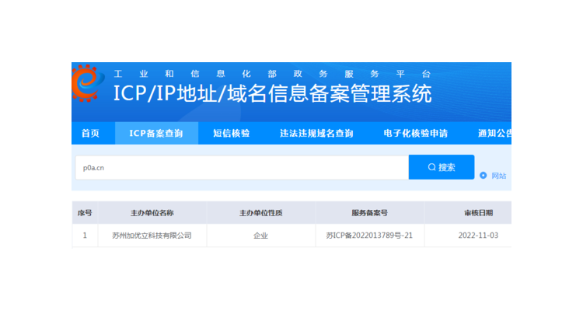Click the row number 1 cell

click(85, 236)
